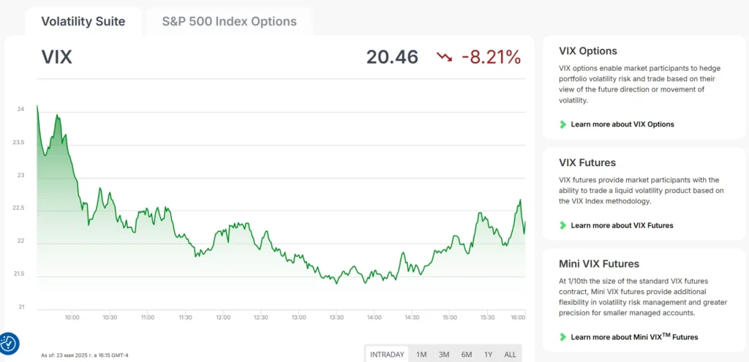
Task: Click green arrow beside Mini VIX link
Action: [x=563, y=337]
